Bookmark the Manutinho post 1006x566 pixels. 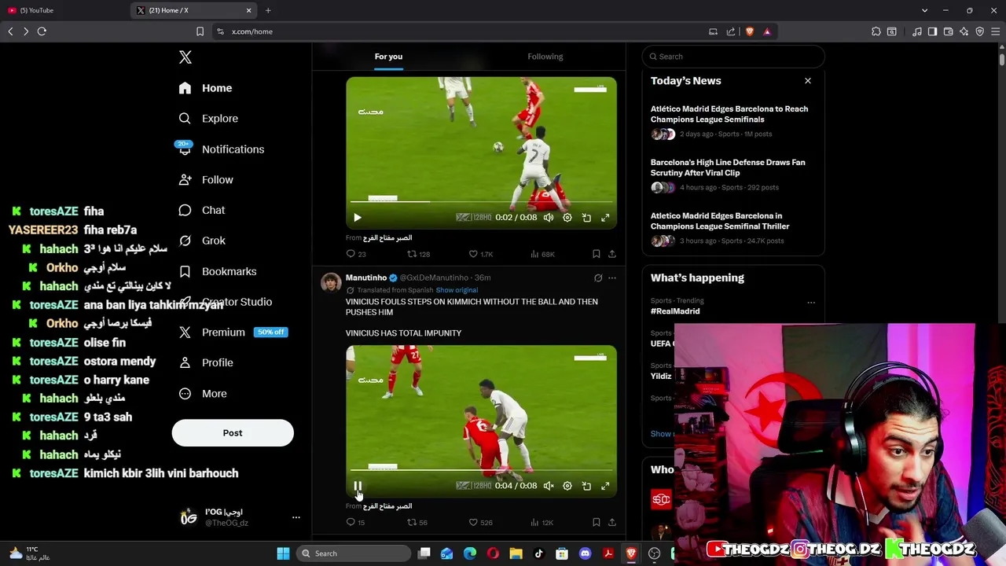point(596,522)
